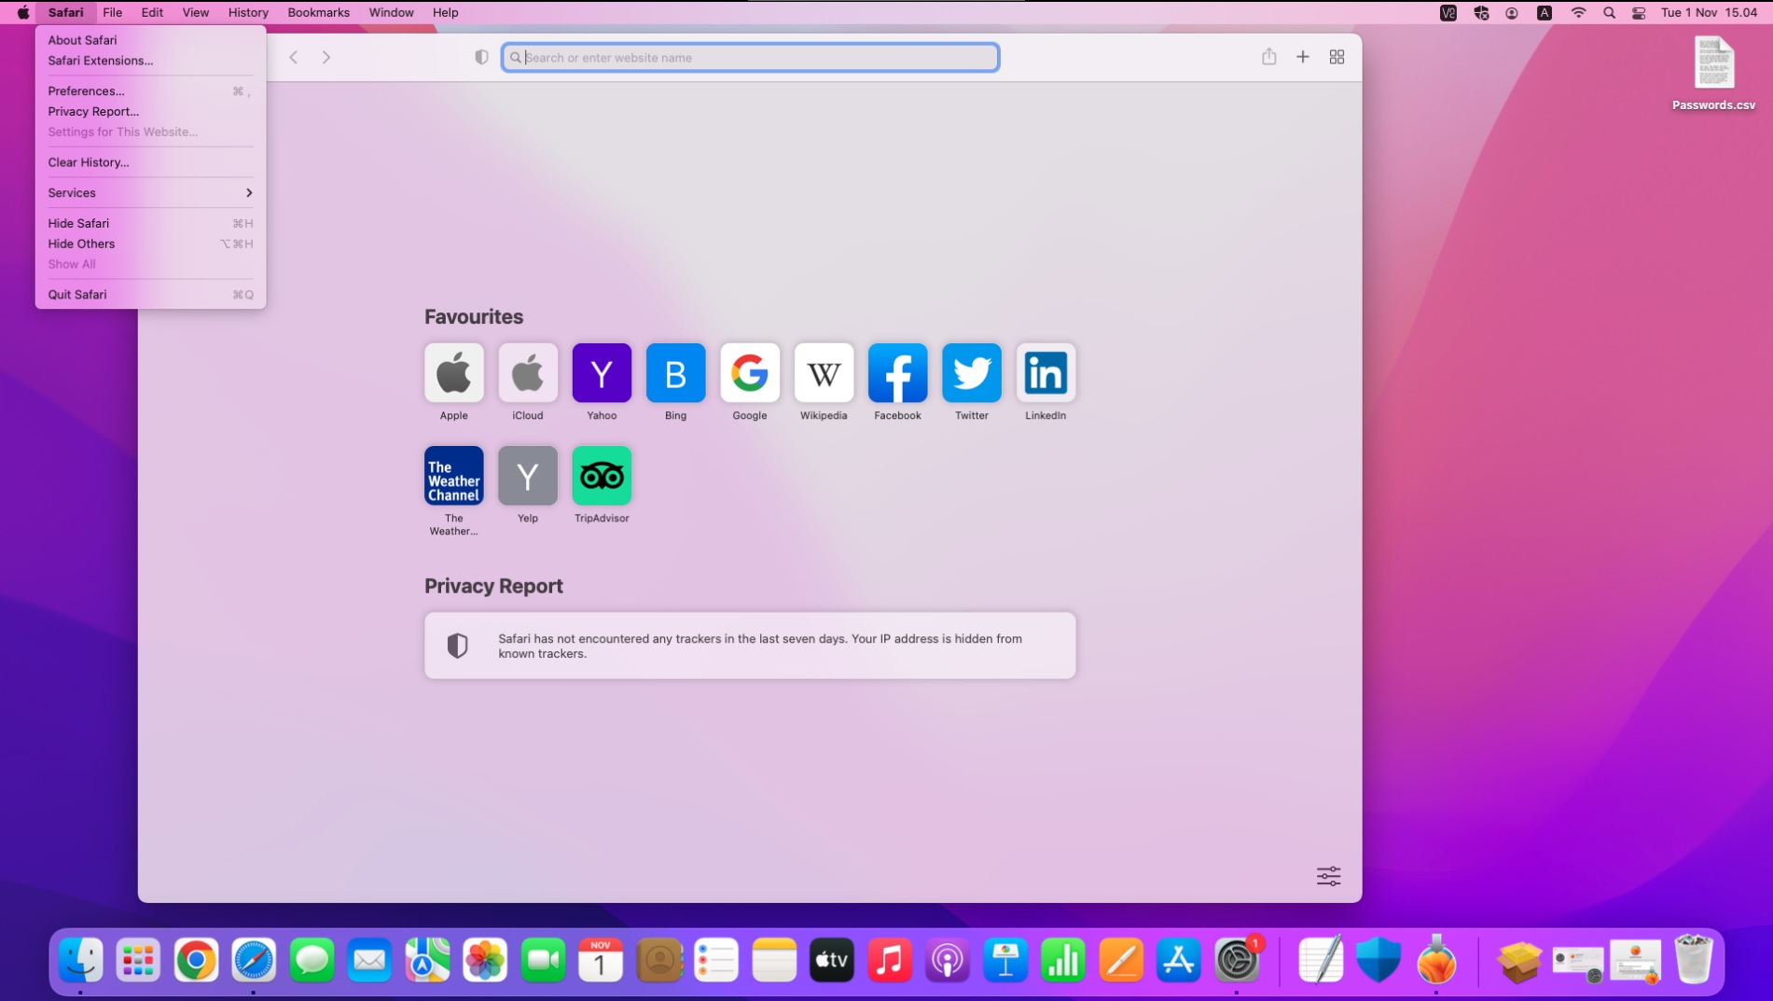Click the Safari forward navigation arrow

pyautogui.click(x=326, y=57)
